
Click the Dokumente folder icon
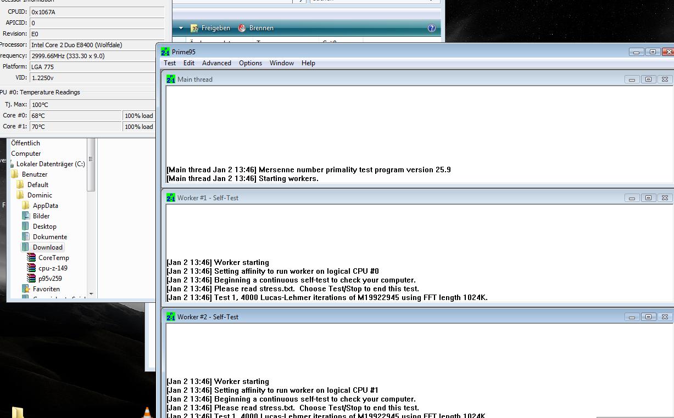coord(26,236)
